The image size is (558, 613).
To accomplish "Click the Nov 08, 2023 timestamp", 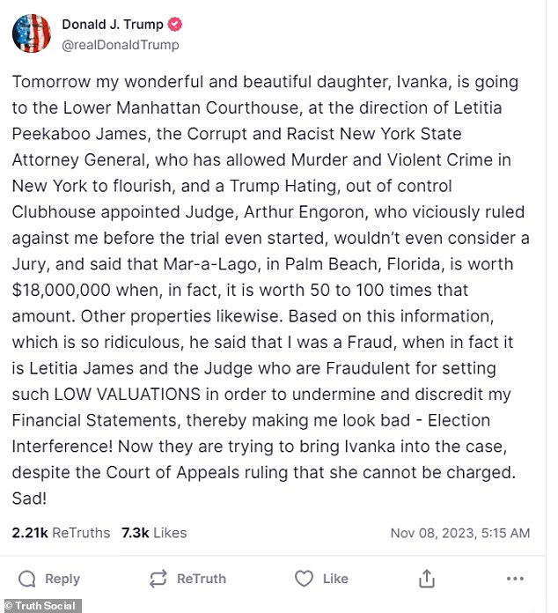I will 460,533.
